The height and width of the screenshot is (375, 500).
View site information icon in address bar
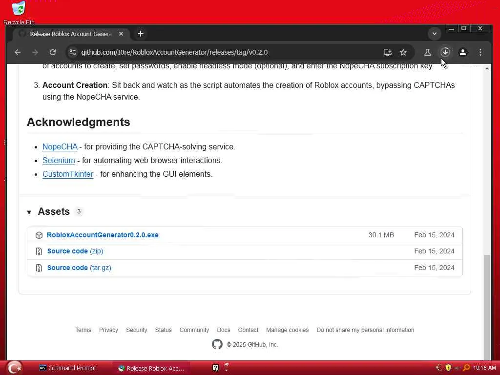click(x=73, y=52)
